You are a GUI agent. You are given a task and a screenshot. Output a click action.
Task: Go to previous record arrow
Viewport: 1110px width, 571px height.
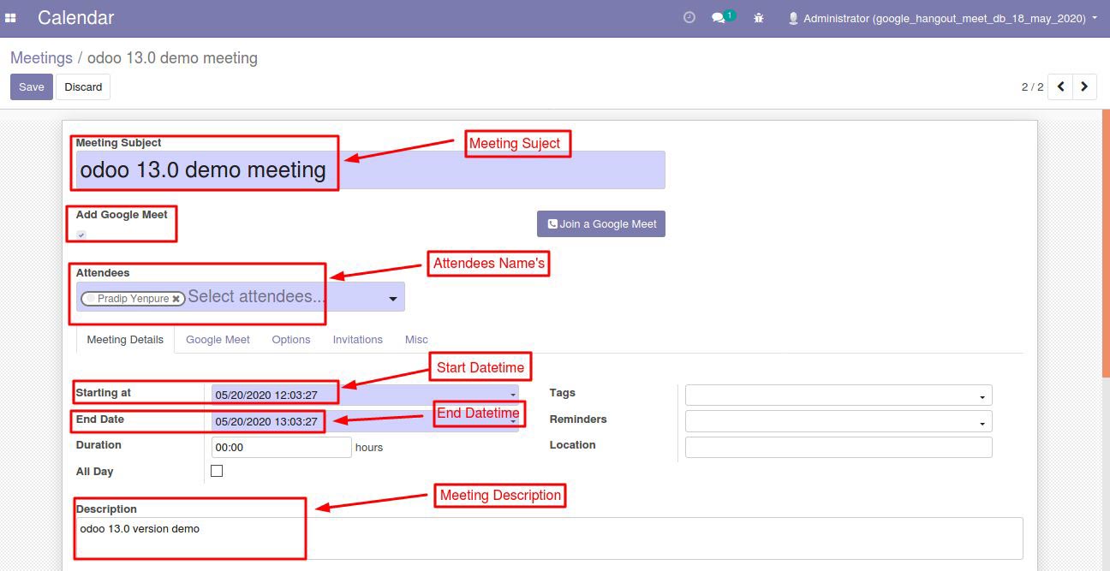pos(1060,86)
